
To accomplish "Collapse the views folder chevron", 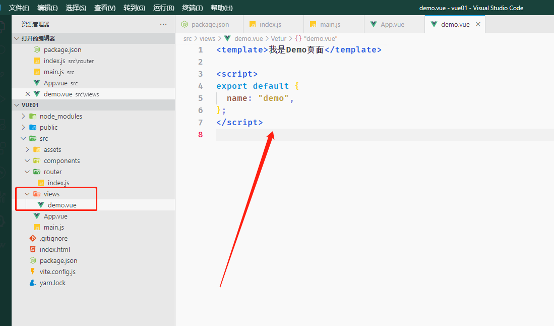I will point(27,194).
